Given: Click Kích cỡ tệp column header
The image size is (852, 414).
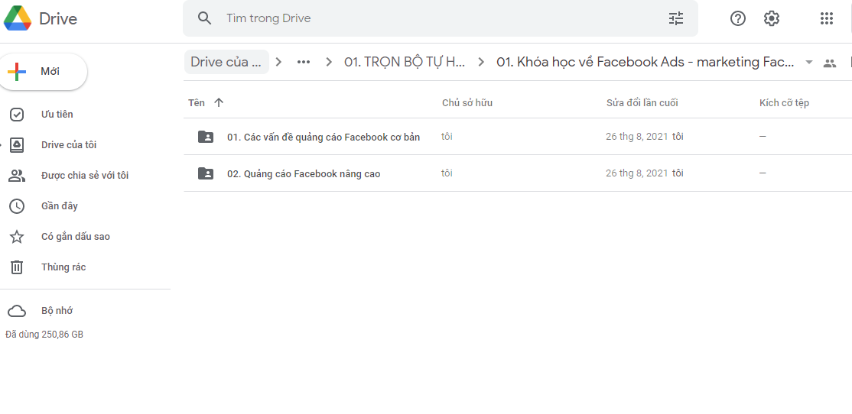Looking at the screenshot, I should pyautogui.click(x=784, y=102).
